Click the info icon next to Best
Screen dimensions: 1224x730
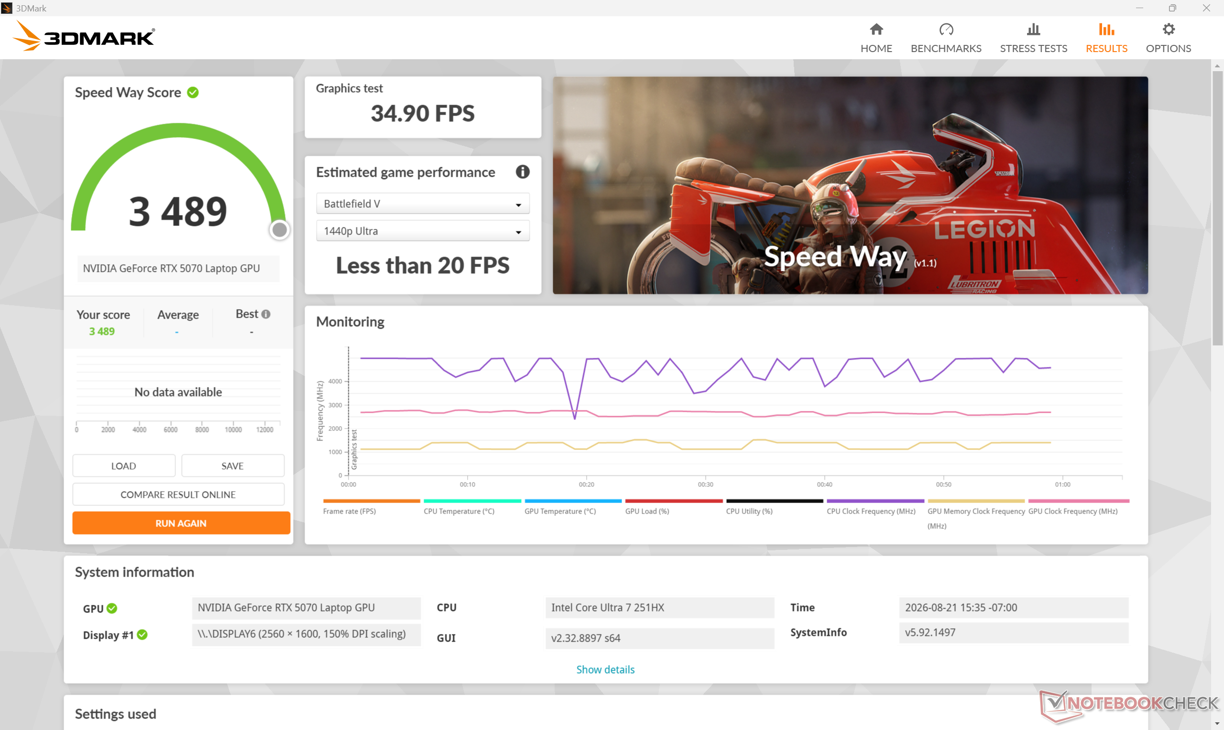266,314
